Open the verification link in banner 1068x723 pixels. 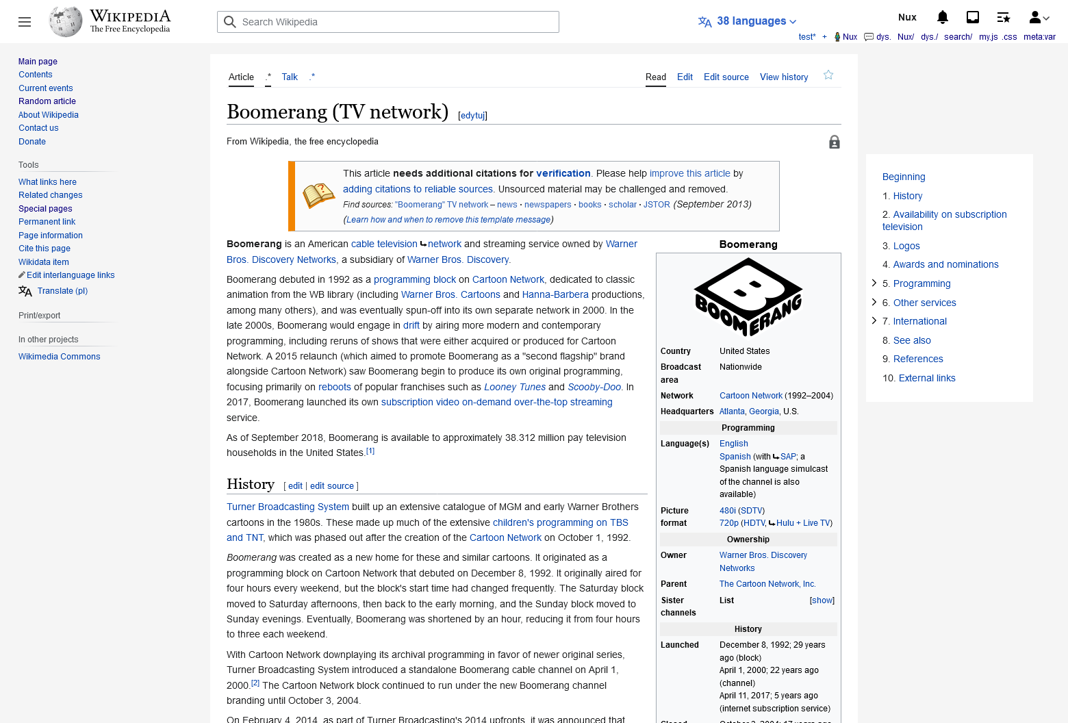pos(563,173)
